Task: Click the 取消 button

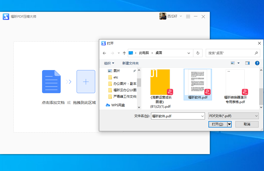Action: 246,124
